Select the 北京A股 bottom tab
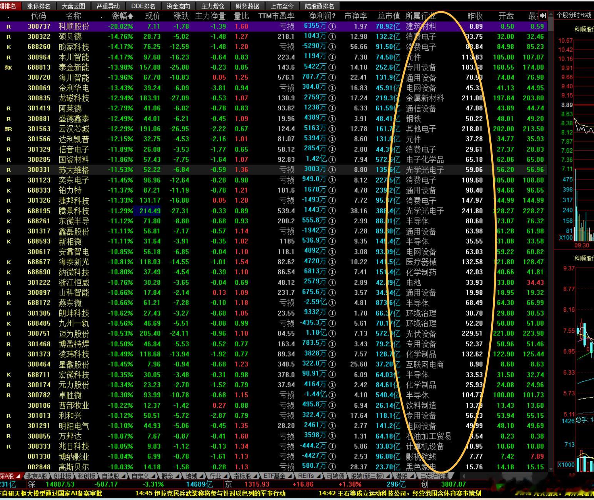 [x=36, y=476]
